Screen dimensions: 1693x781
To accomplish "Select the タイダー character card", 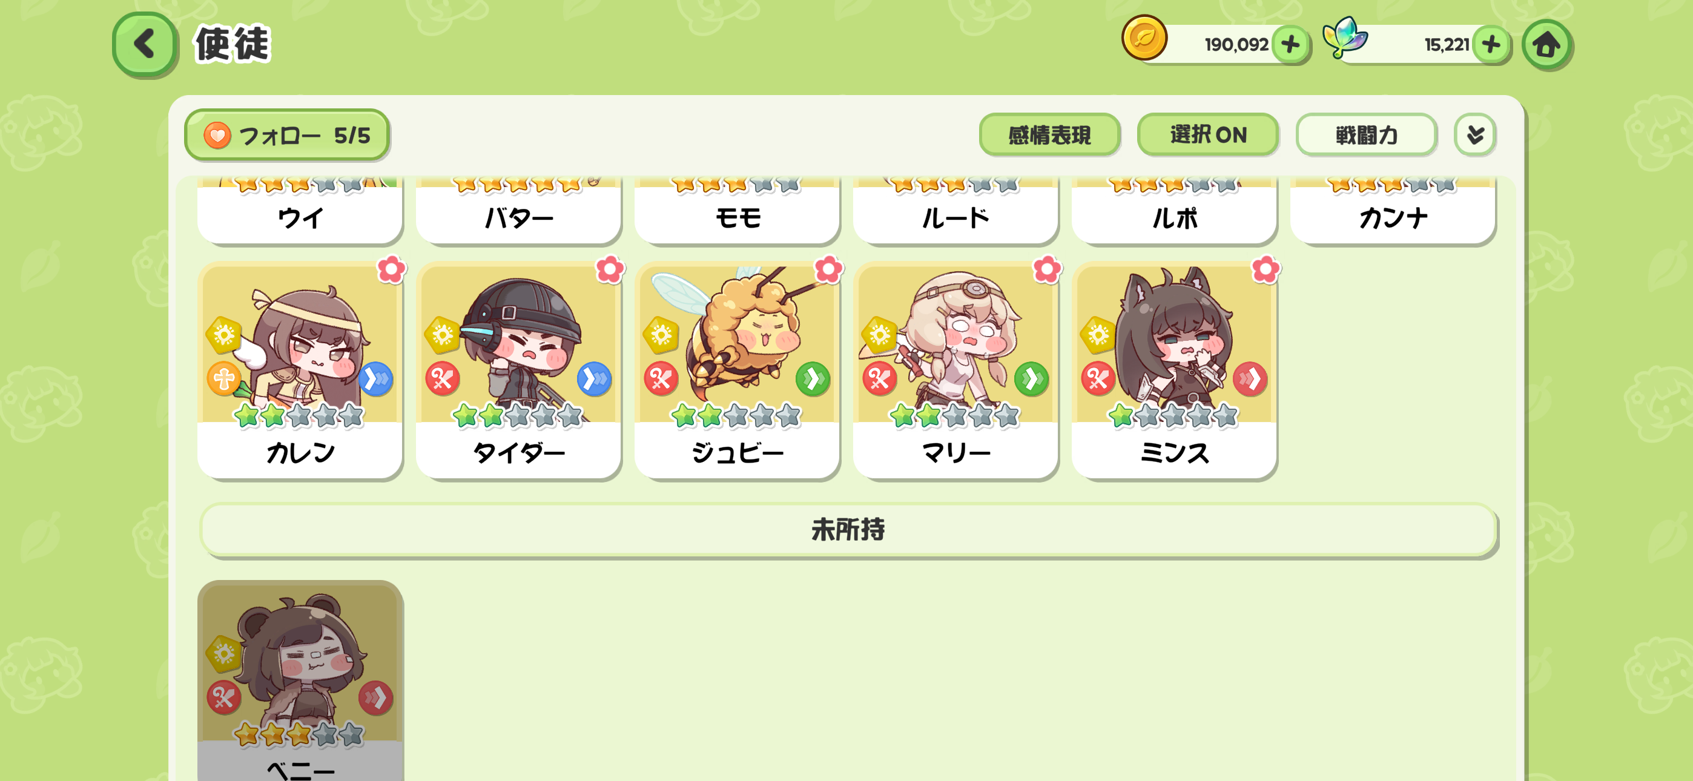I will pyautogui.click(x=518, y=370).
